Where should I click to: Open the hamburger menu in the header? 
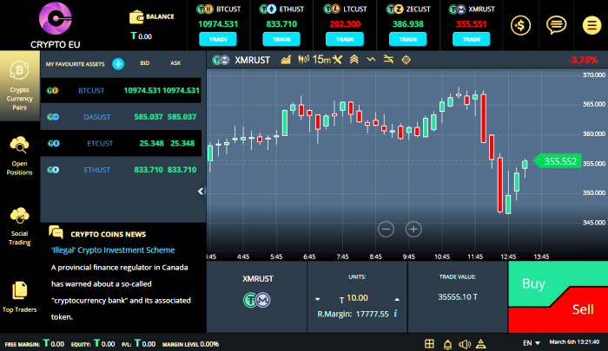(x=591, y=26)
